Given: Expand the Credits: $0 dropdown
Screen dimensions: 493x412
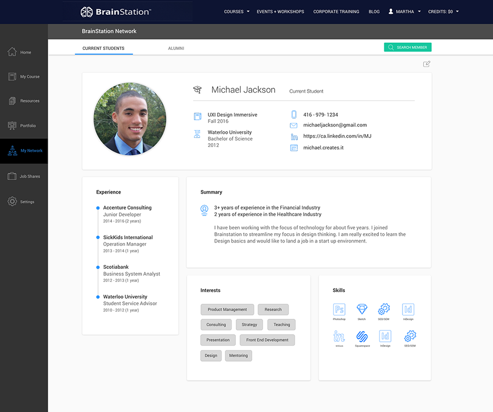Looking at the screenshot, I should (443, 12).
